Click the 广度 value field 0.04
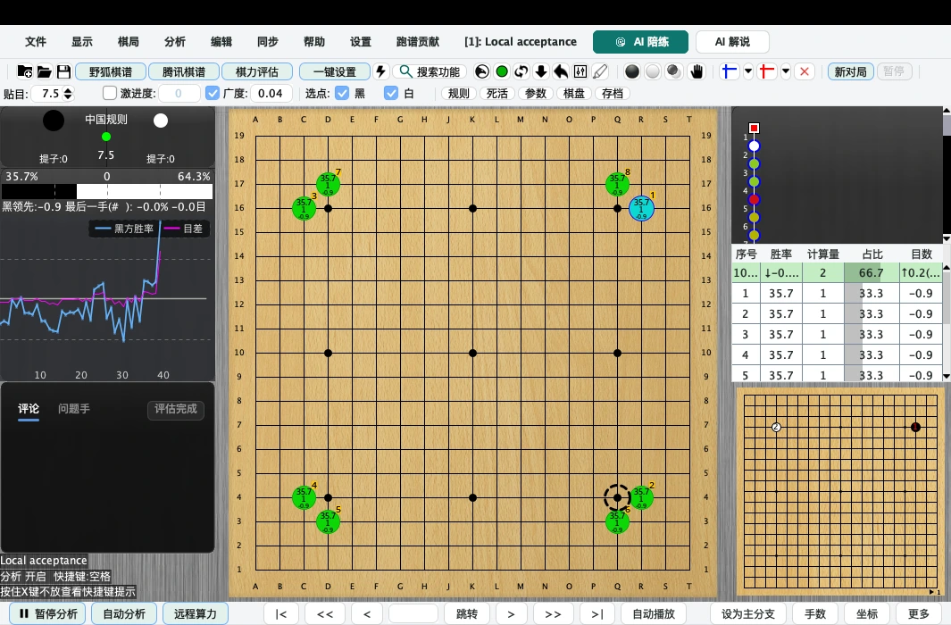Viewport: 951px width, 625px height. (271, 94)
